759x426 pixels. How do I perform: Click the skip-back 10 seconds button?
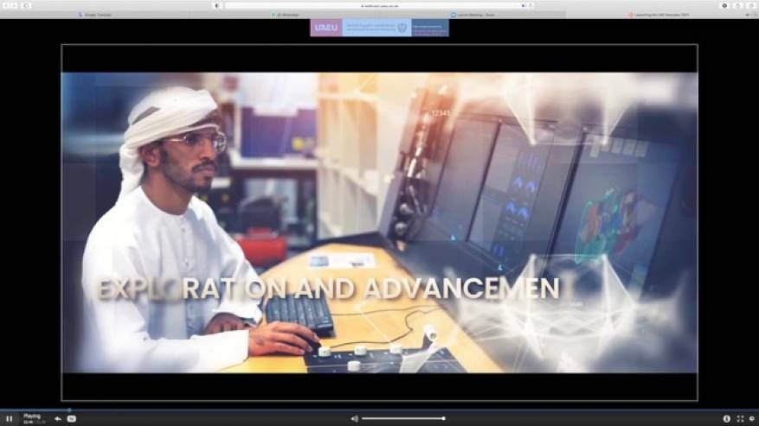point(72,419)
